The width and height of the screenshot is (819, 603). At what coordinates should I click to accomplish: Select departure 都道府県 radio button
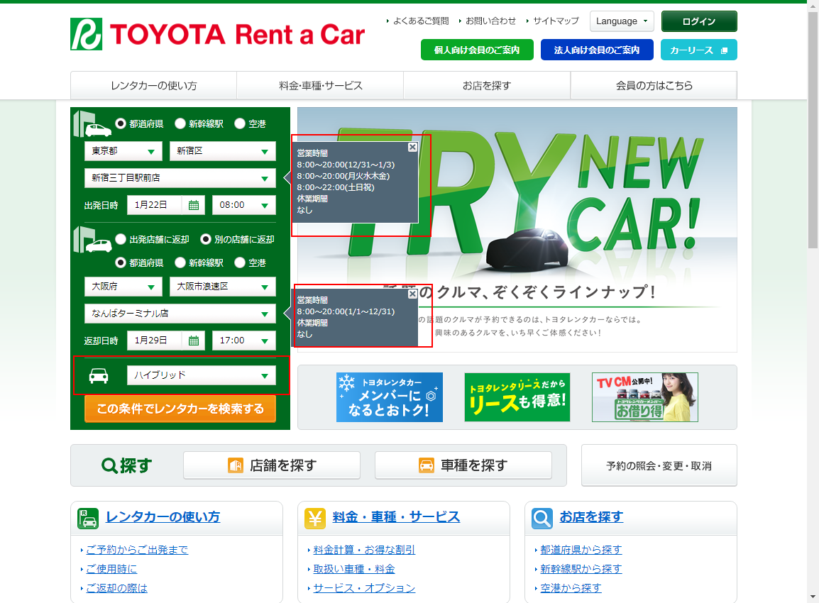(121, 123)
